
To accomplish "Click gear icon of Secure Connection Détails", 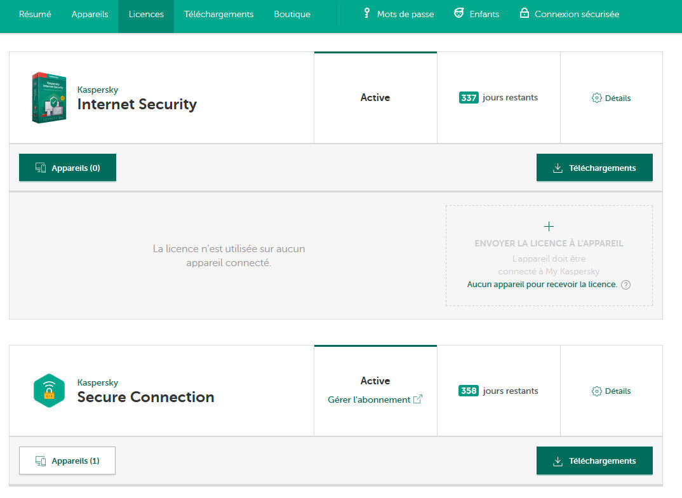I will (596, 391).
